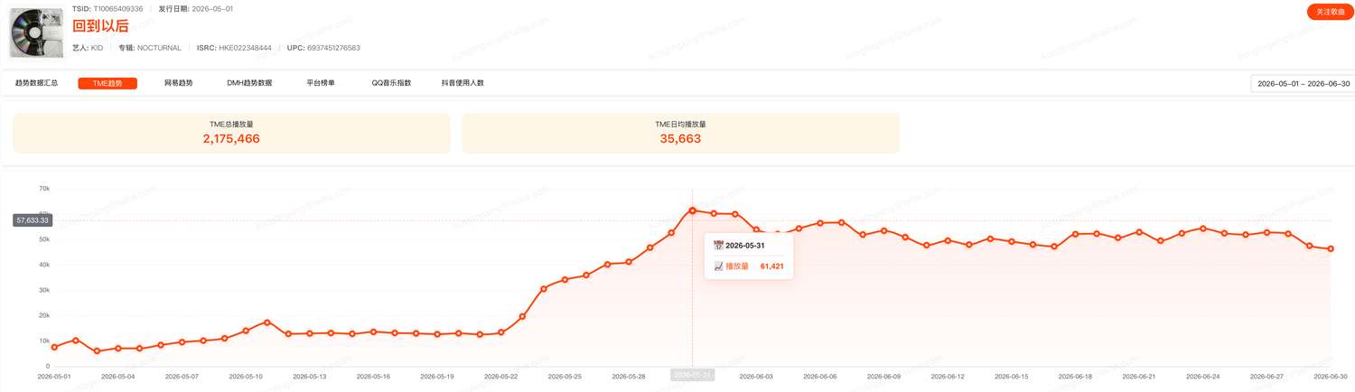Switch to the 抖音使用人数 tab
Viewport: 1355px width, 392px height.
[463, 83]
